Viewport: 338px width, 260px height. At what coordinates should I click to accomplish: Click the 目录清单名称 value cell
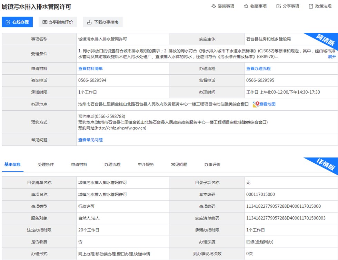coord(123,183)
